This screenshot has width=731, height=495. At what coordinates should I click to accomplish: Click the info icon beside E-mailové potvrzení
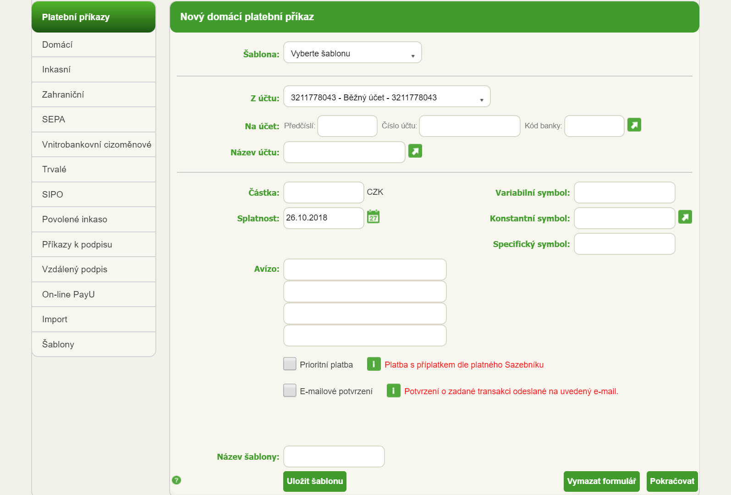(x=393, y=390)
